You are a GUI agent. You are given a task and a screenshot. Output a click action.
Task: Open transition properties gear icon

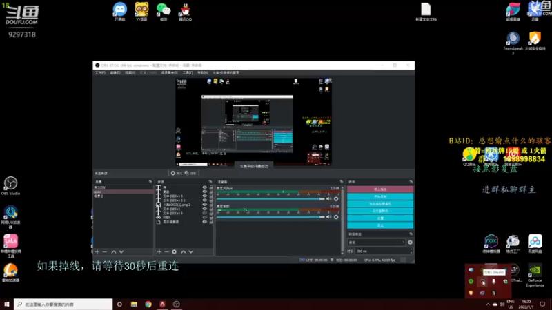tap(410, 242)
